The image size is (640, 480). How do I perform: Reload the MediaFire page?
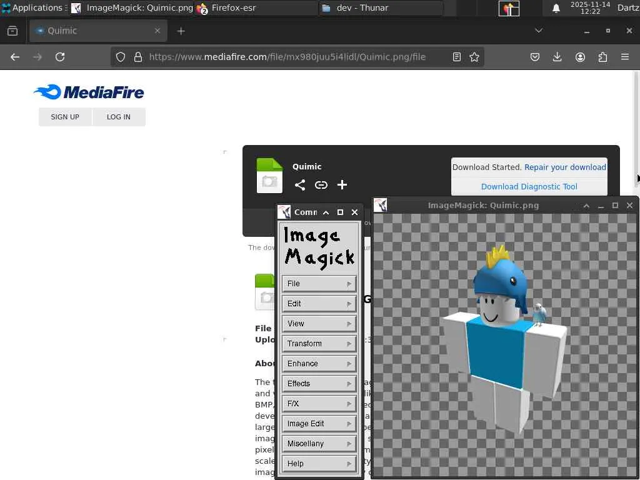[x=60, y=57]
